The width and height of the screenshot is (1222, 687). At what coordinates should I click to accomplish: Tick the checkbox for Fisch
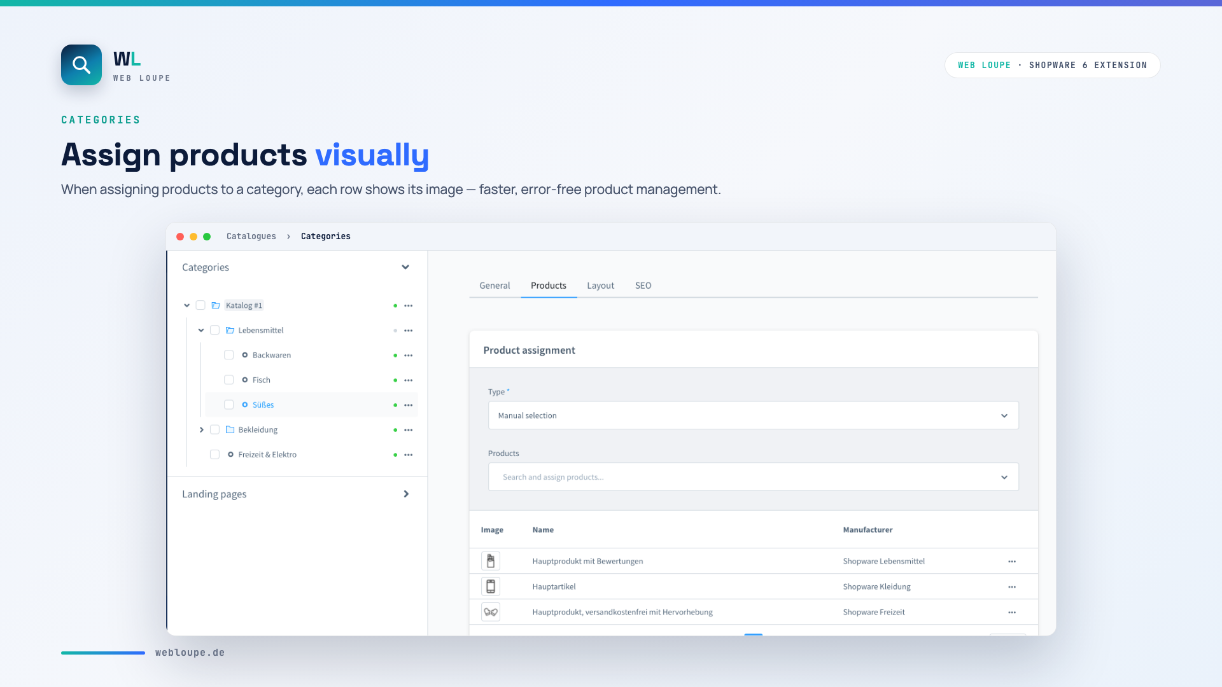point(228,380)
